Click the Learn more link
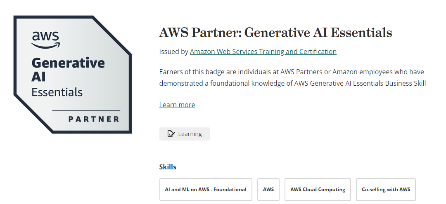The width and height of the screenshot is (446, 204). tap(177, 105)
